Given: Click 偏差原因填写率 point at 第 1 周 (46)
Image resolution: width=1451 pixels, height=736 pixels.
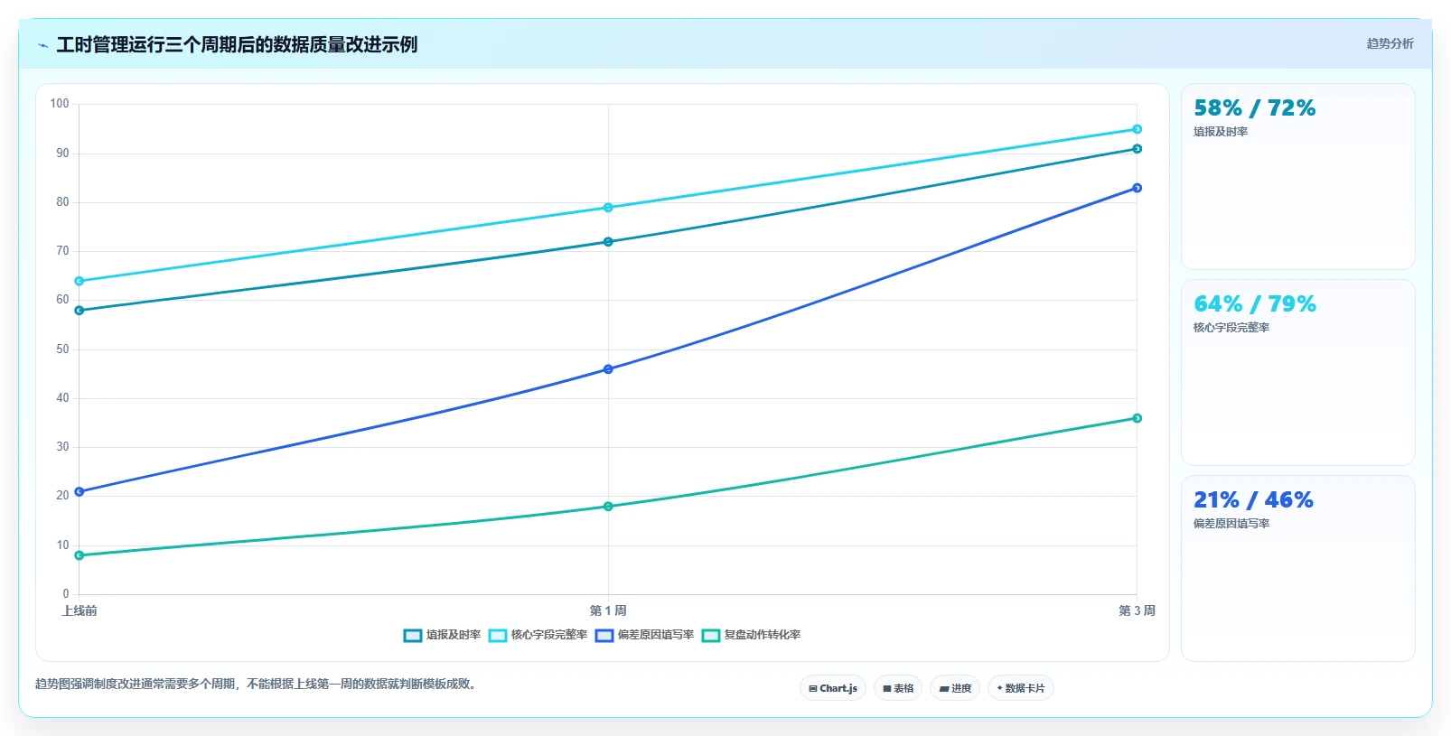Looking at the screenshot, I should coord(608,369).
